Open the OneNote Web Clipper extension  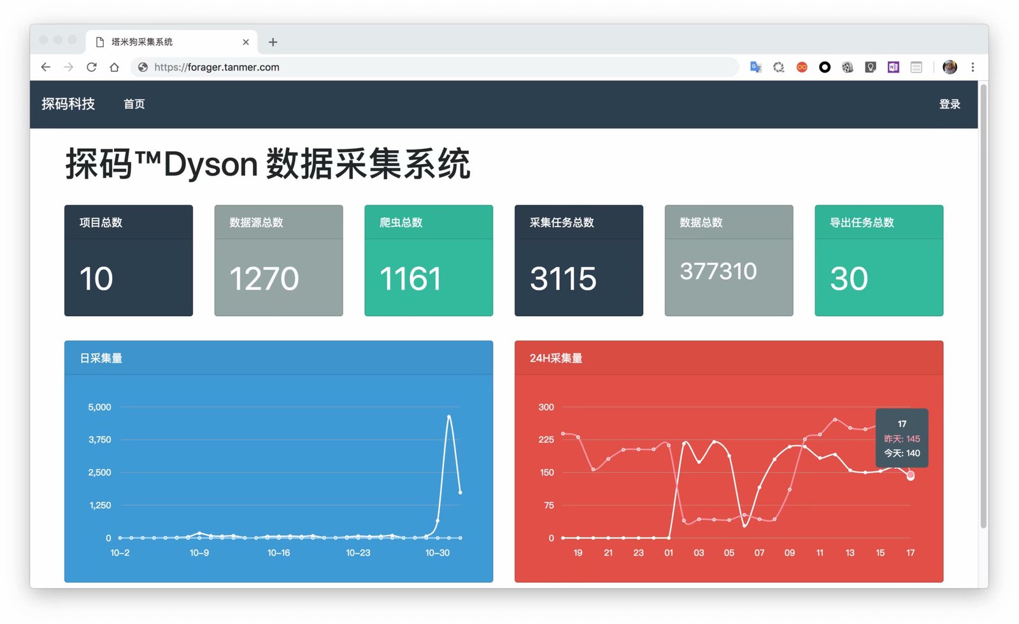click(x=893, y=67)
